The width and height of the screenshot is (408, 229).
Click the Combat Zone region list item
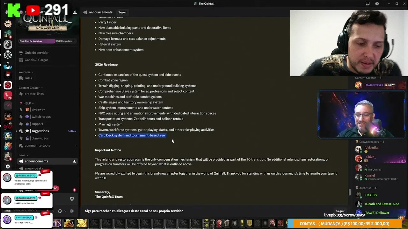pyautogui.click(x=113, y=80)
